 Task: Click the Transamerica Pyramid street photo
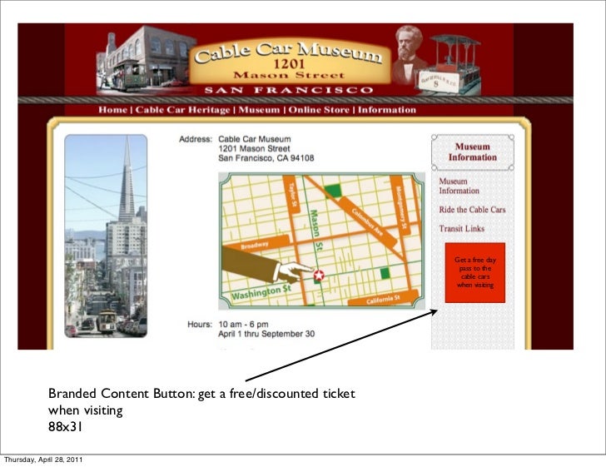(106, 236)
